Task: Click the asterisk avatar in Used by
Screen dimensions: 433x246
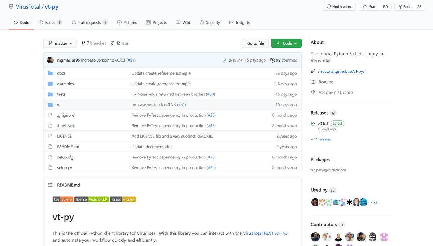Action: (x=349, y=202)
